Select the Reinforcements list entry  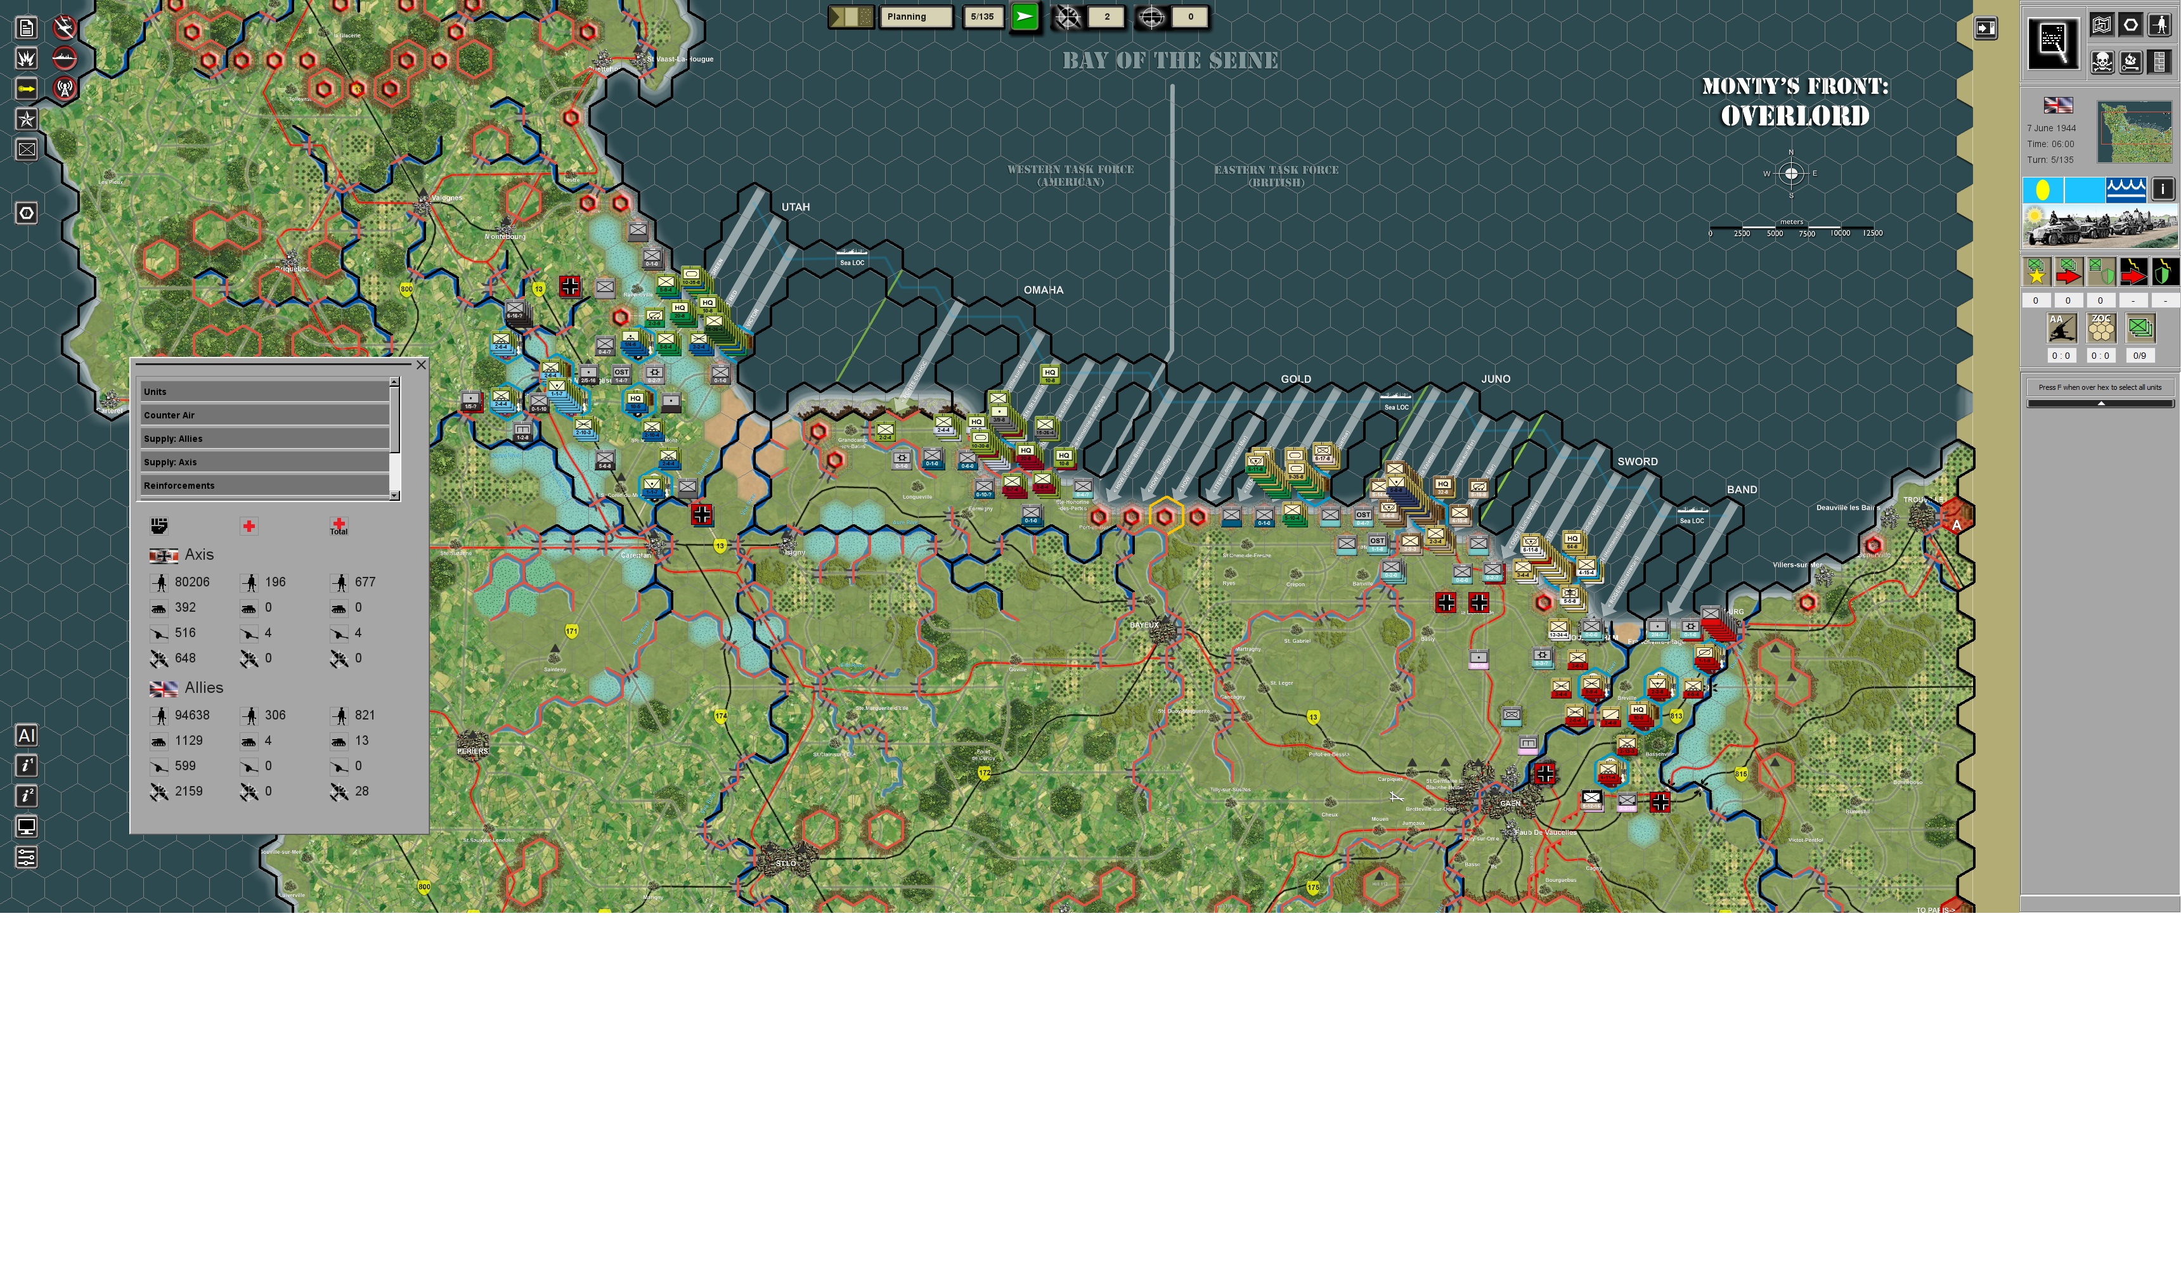coord(264,486)
